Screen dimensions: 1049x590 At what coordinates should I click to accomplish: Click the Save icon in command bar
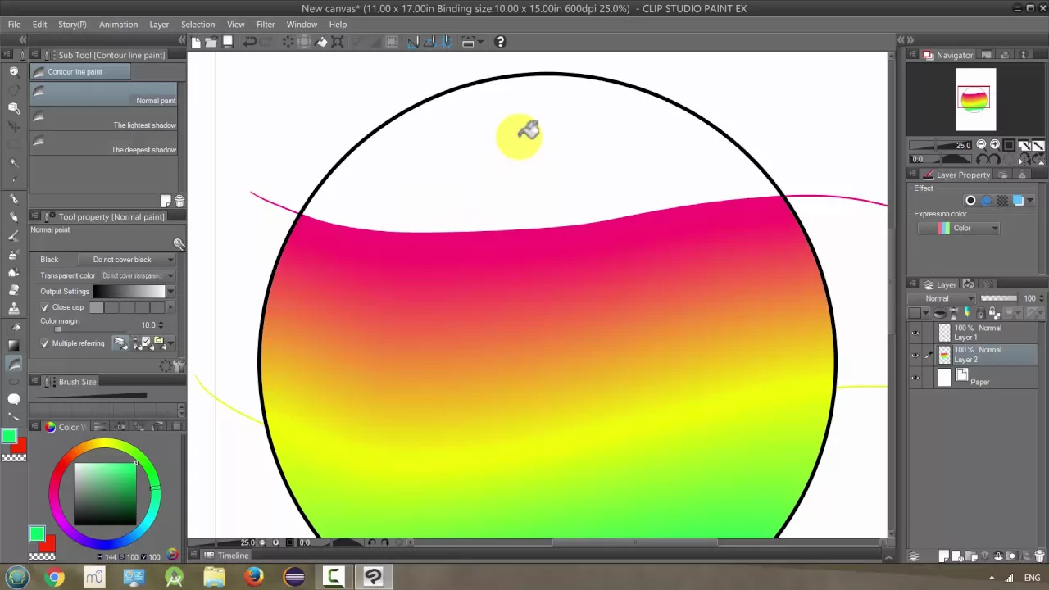[228, 42]
